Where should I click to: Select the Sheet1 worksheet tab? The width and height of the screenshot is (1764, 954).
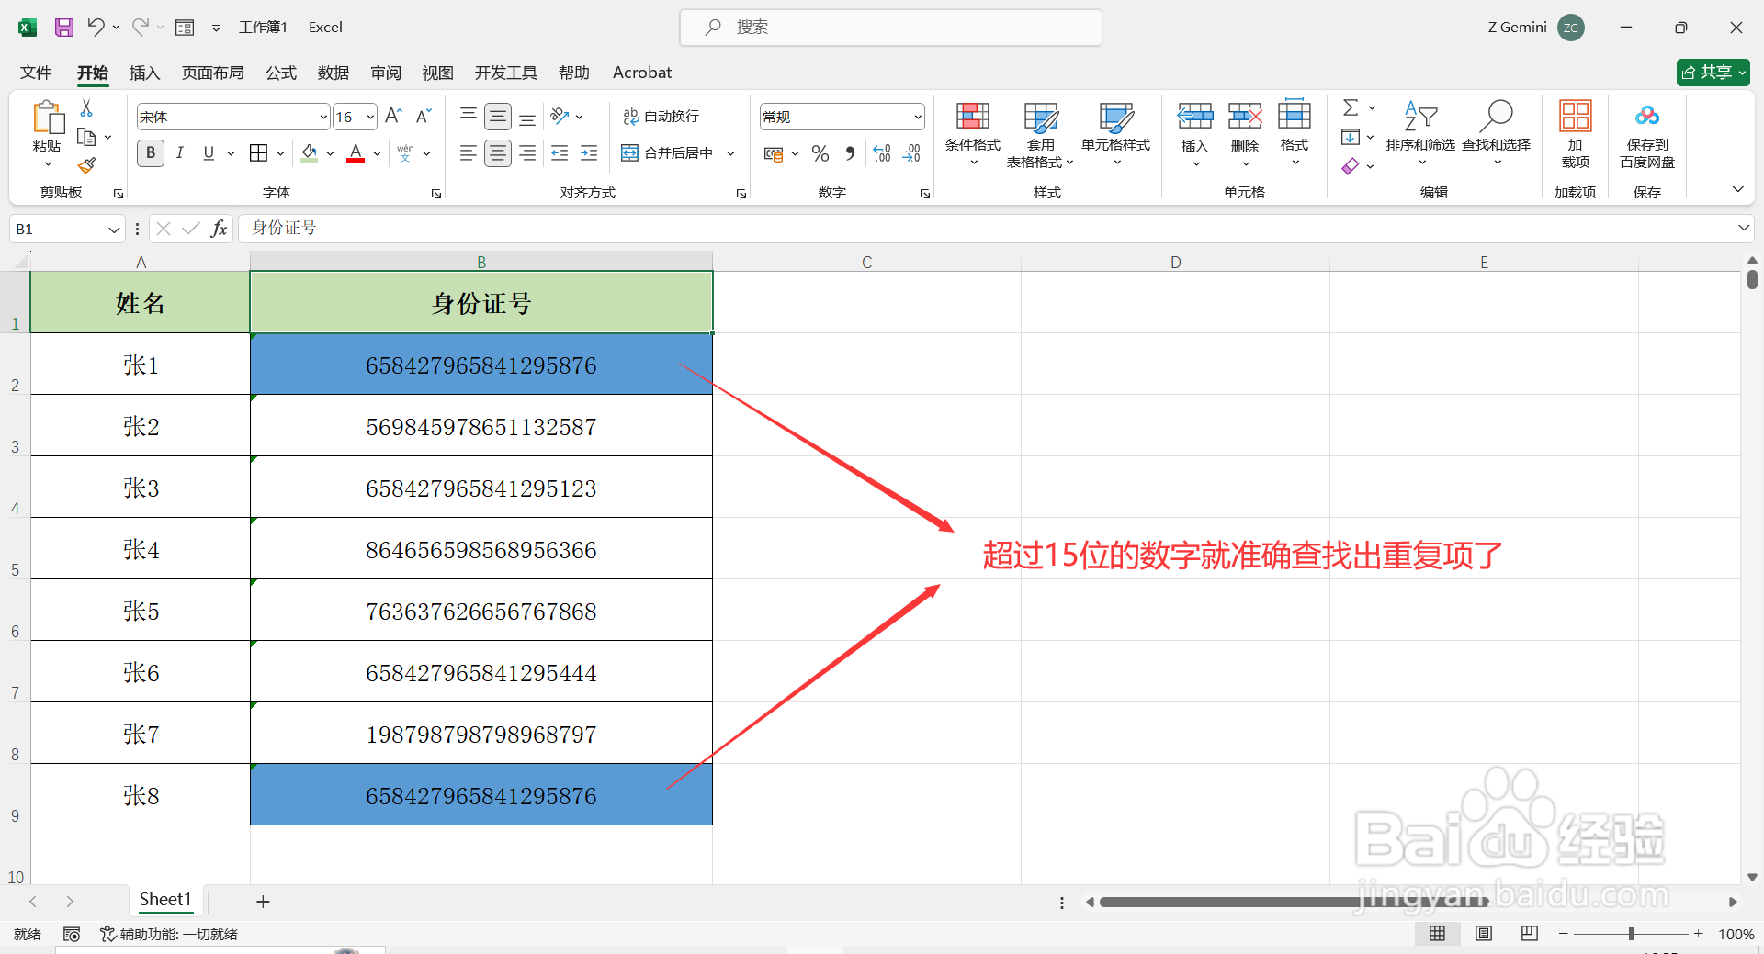click(165, 900)
